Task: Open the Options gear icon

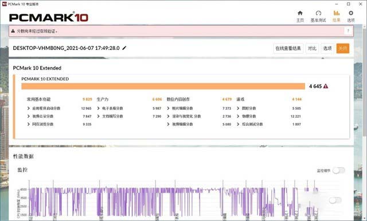Action: tap(350, 16)
